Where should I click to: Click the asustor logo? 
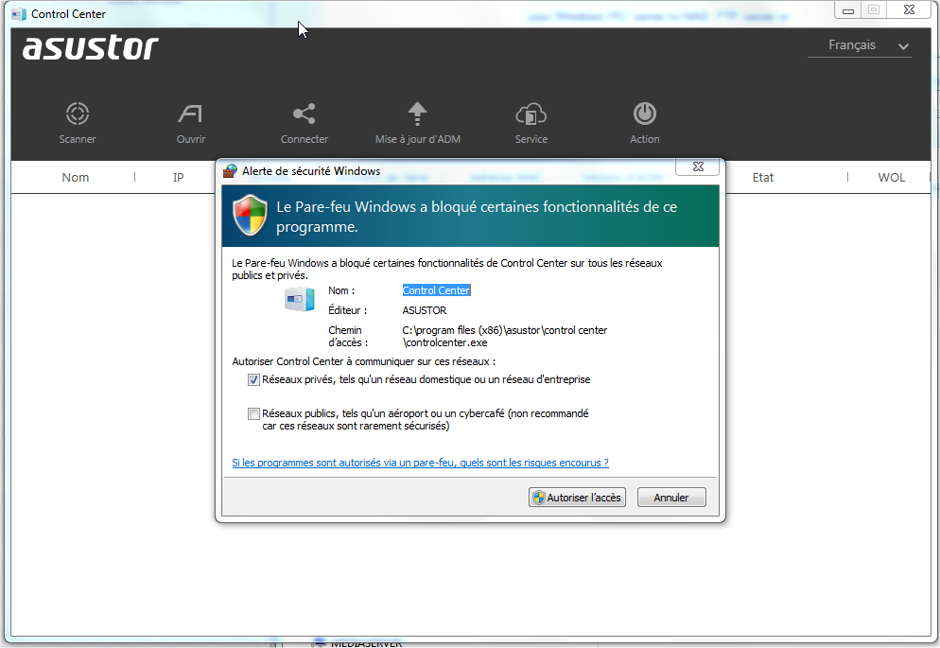click(91, 48)
